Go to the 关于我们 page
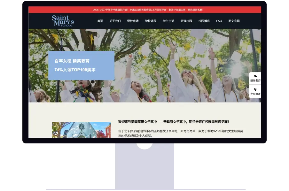This screenshot has height=191, width=289. 115,21
